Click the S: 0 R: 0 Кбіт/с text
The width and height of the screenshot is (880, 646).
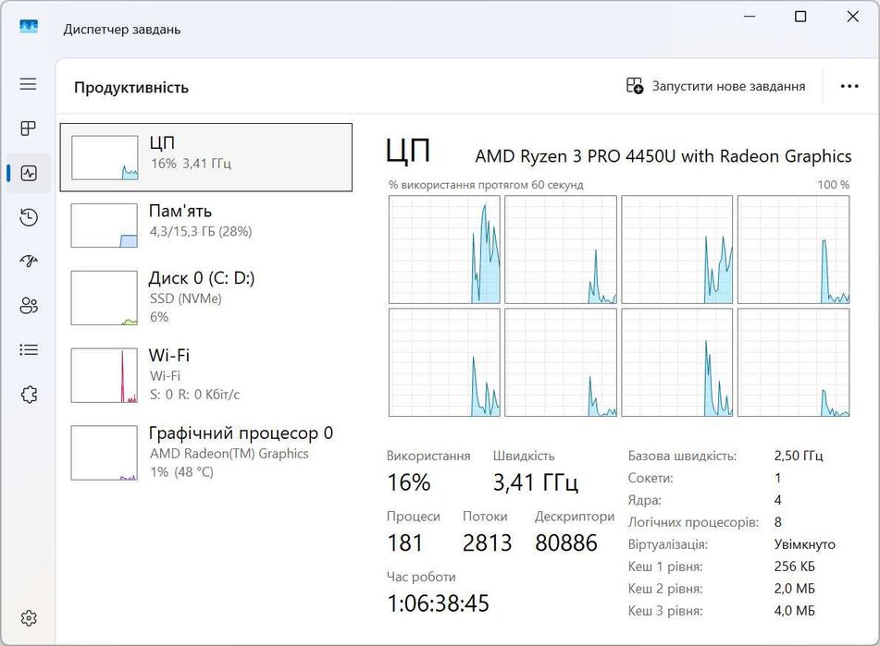point(194,395)
